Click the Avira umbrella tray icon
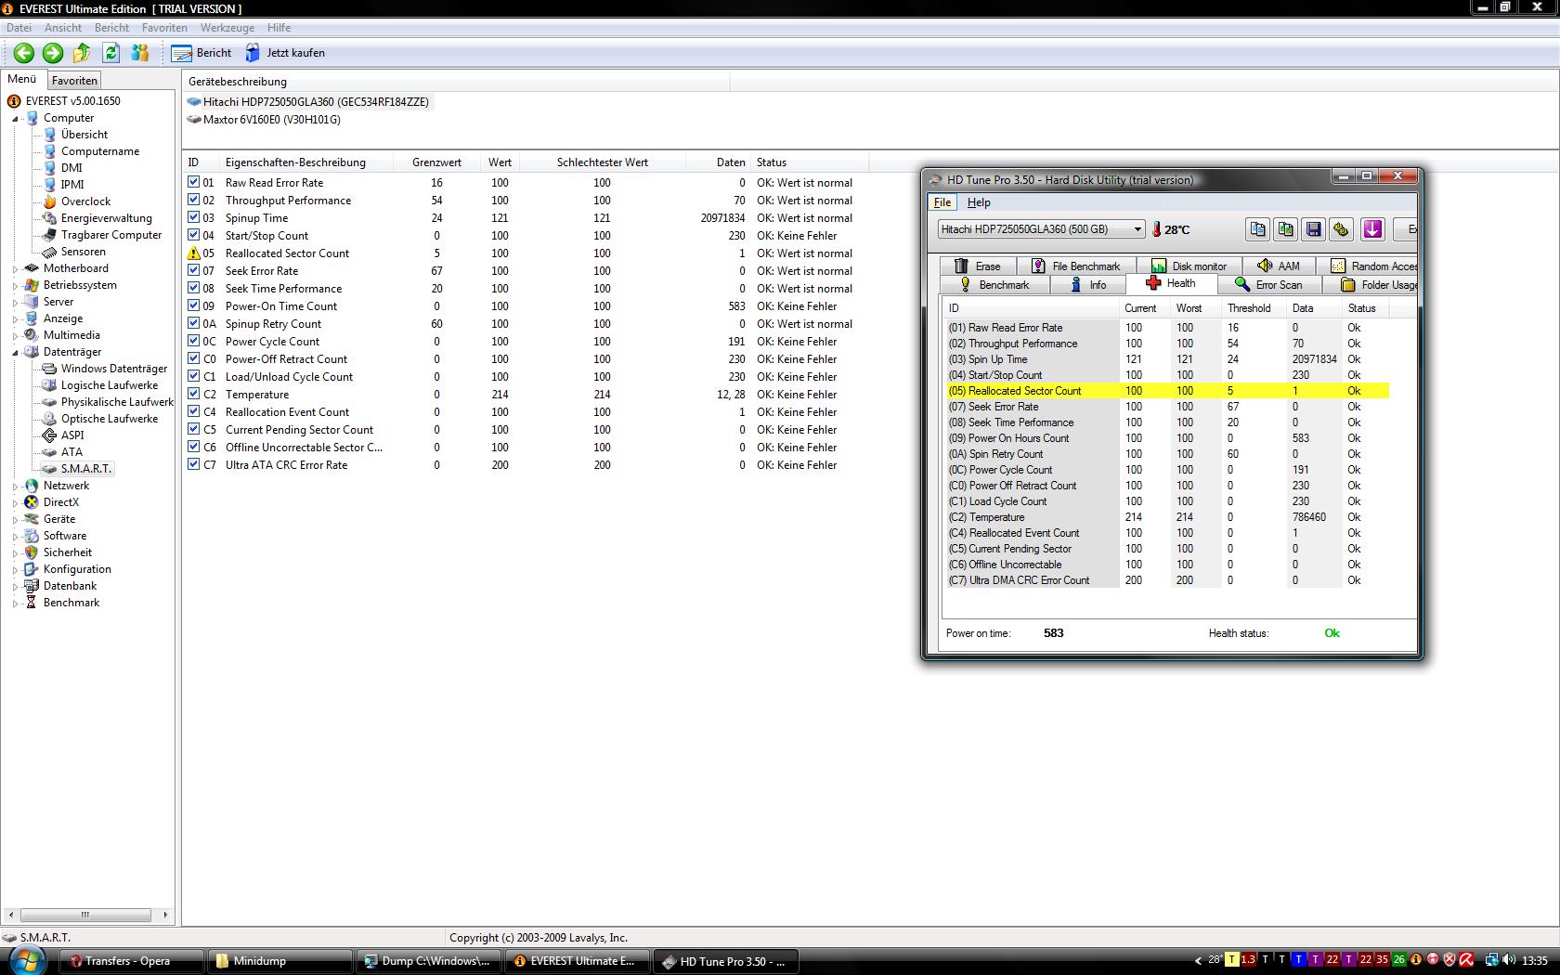 pyautogui.click(x=1465, y=960)
